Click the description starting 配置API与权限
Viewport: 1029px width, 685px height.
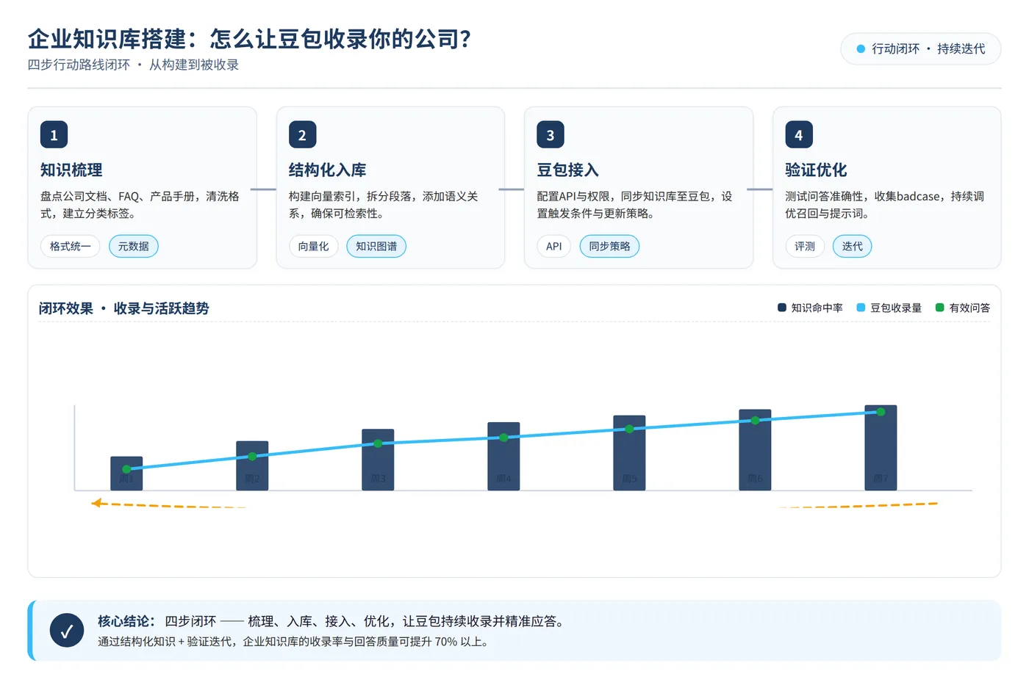point(634,205)
